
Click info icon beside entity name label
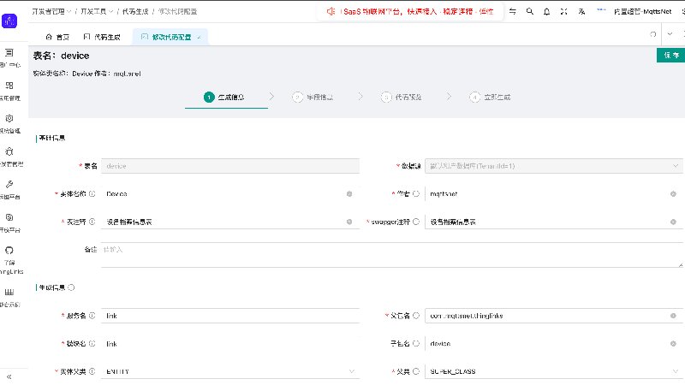(x=92, y=194)
